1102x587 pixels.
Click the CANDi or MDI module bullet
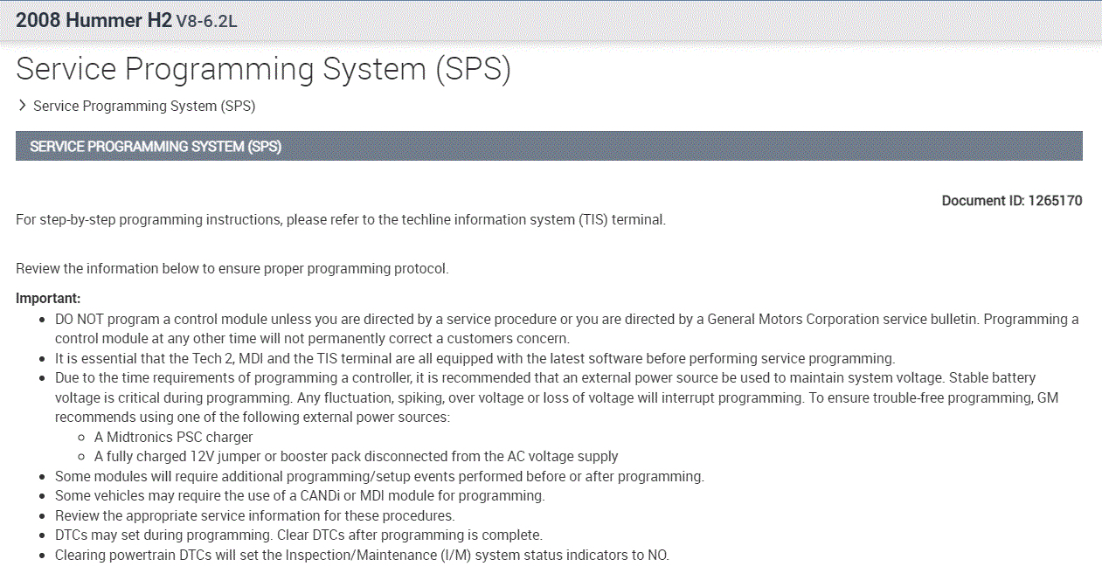click(300, 496)
